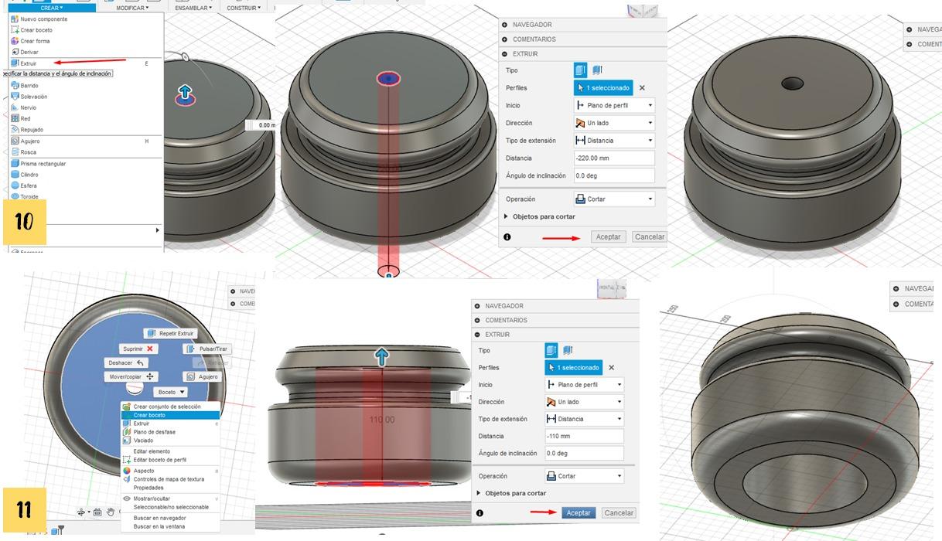Screen dimensions: 942x541
Task: Click Aceptar in the -220.00 mm panel
Action: [609, 237]
